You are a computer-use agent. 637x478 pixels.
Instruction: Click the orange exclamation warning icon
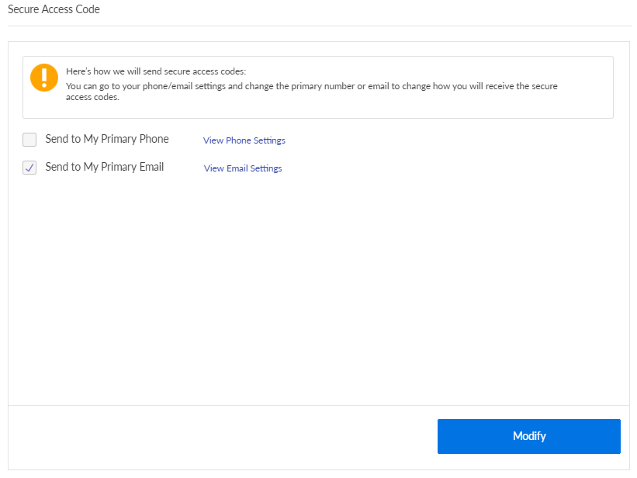(44, 78)
